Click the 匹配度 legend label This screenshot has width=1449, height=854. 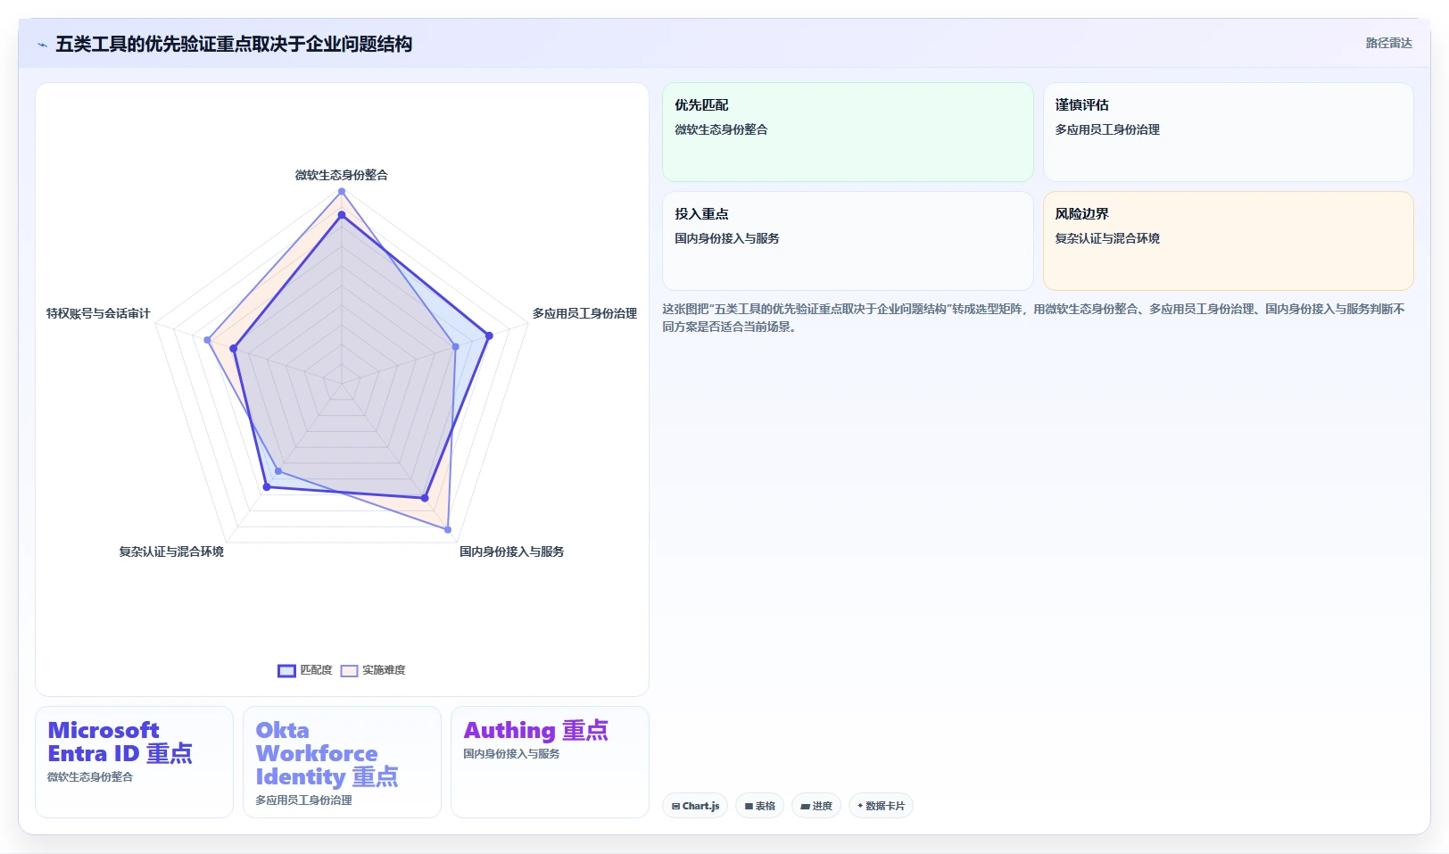point(316,670)
